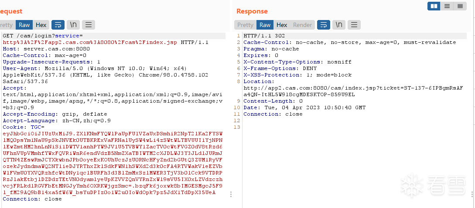Click response 'Cache-Control: no-cache, no-store' header
The width and height of the screenshot is (475, 208).
[349, 42]
